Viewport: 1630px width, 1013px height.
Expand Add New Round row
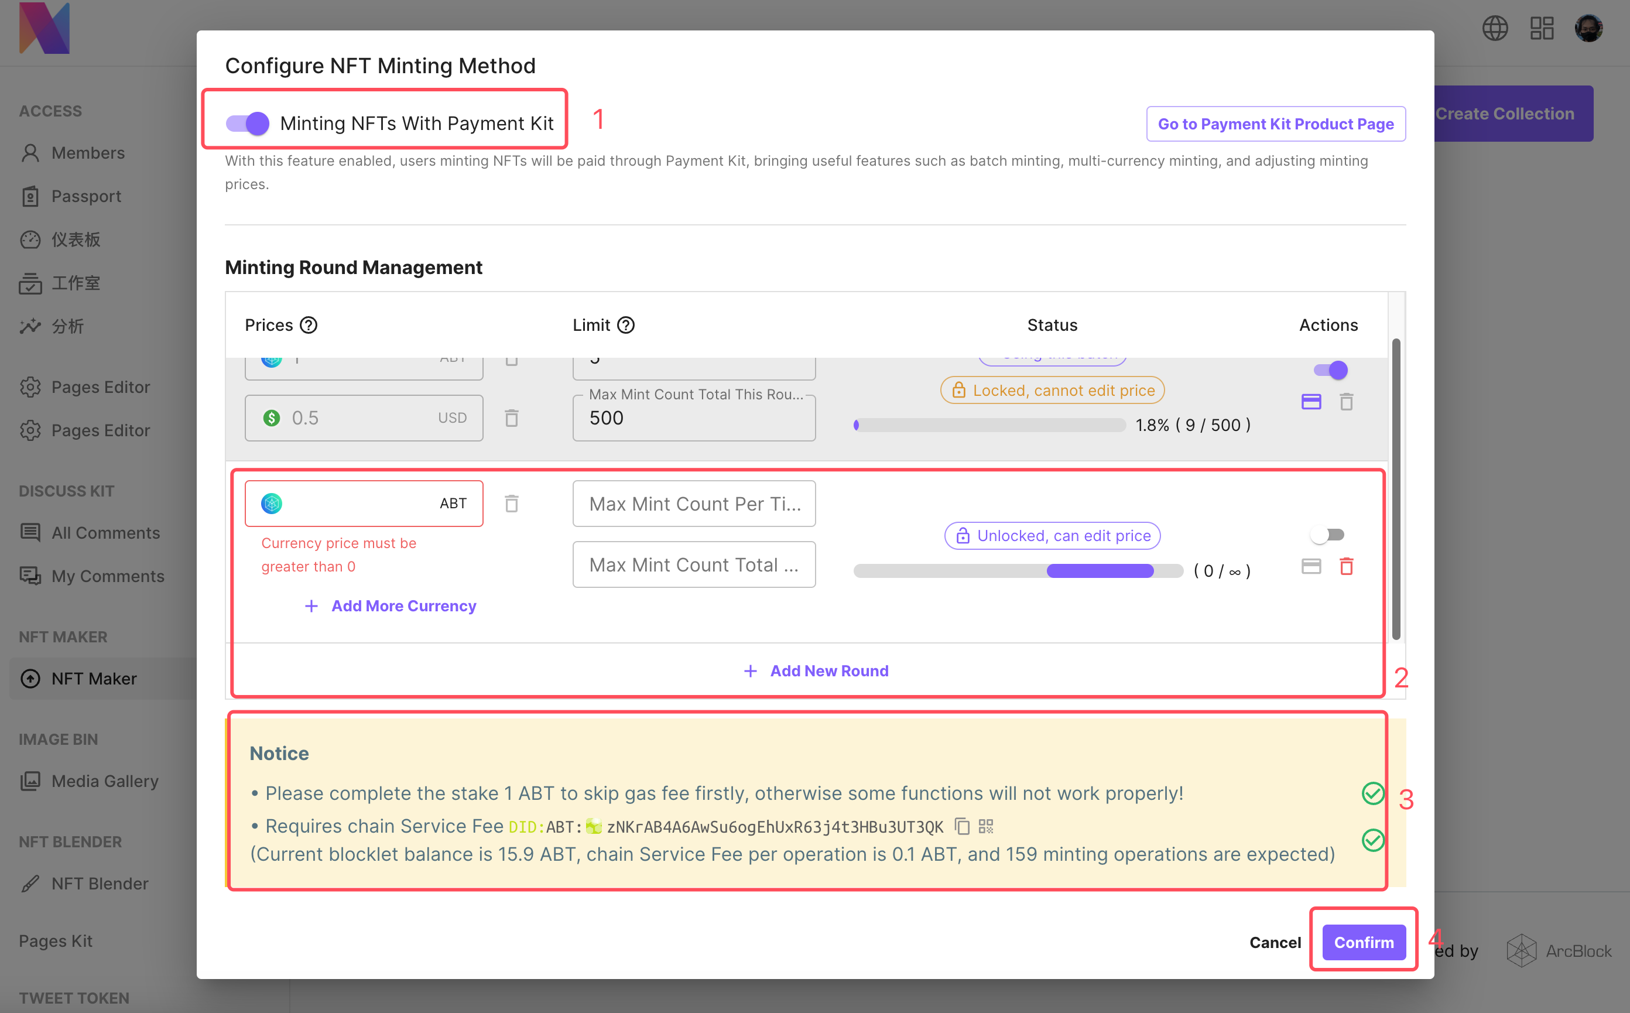coord(816,670)
